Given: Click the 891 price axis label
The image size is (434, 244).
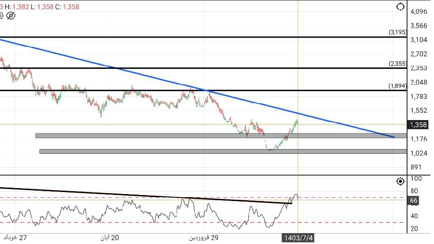Looking at the screenshot, I should [x=416, y=167].
